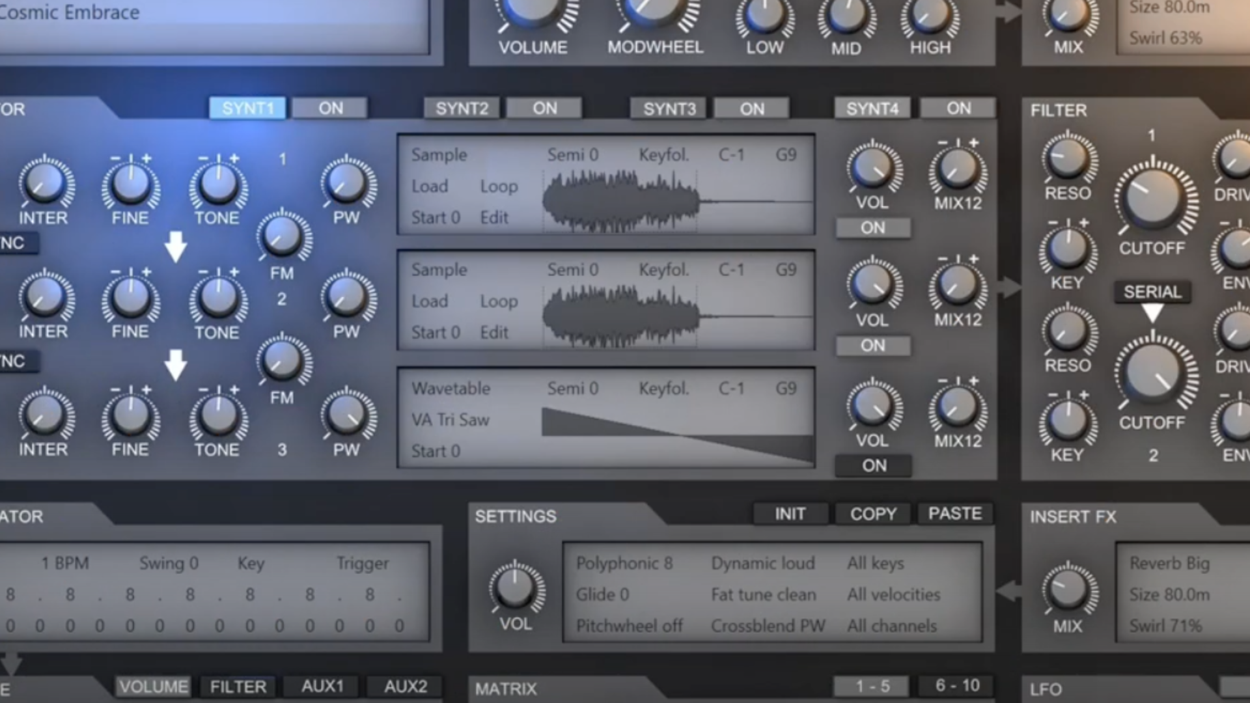Viewport: 1250px width, 703px height.
Task: Click the COPY button in Settings
Action: pyautogui.click(x=872, y=514)
